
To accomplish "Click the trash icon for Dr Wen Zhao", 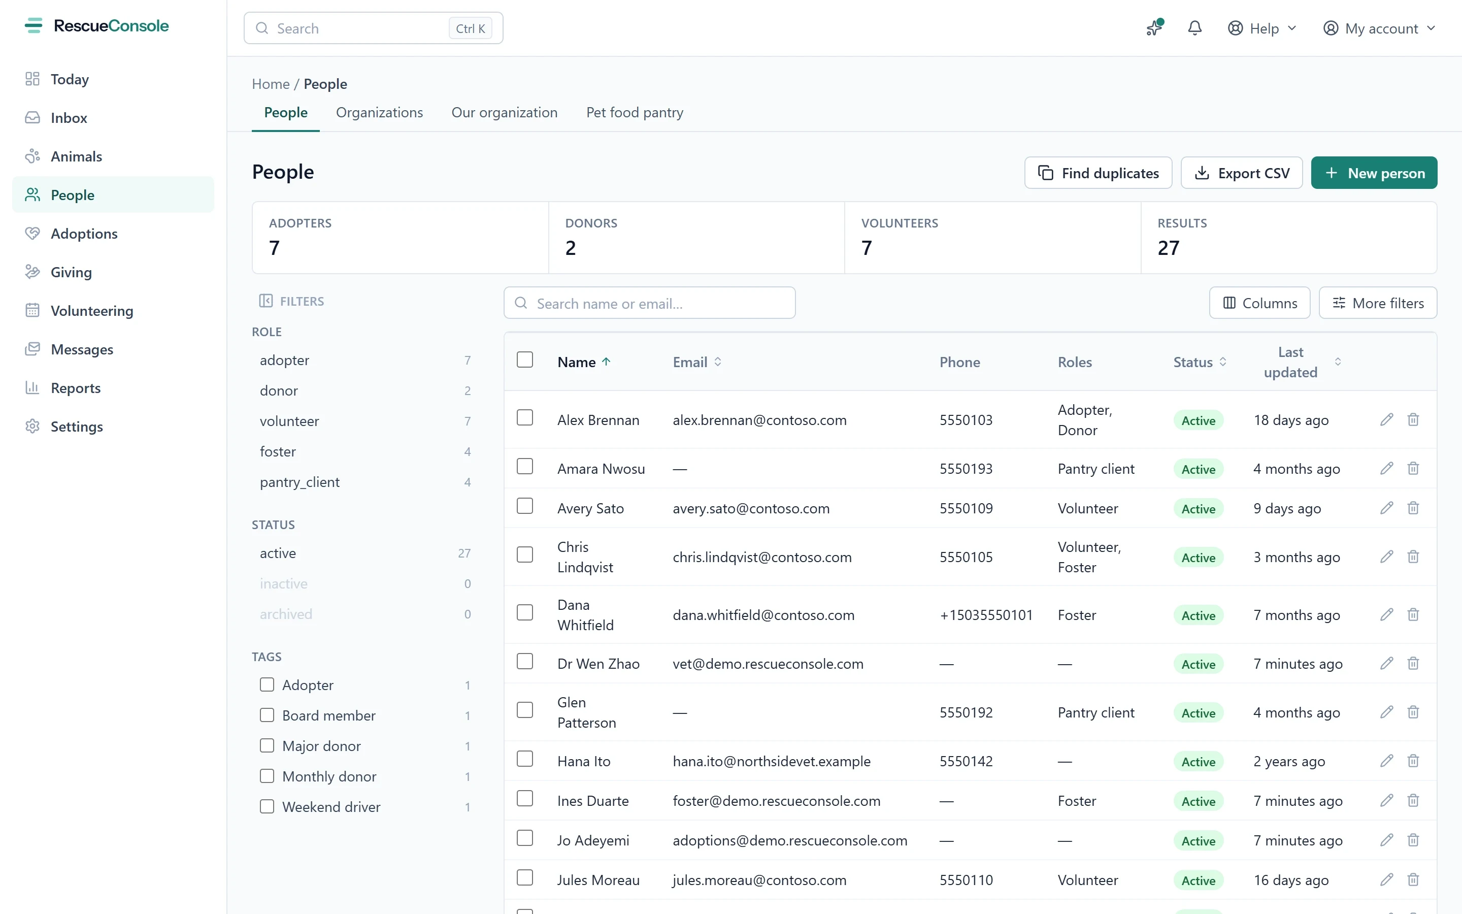I will point(1413,664).
